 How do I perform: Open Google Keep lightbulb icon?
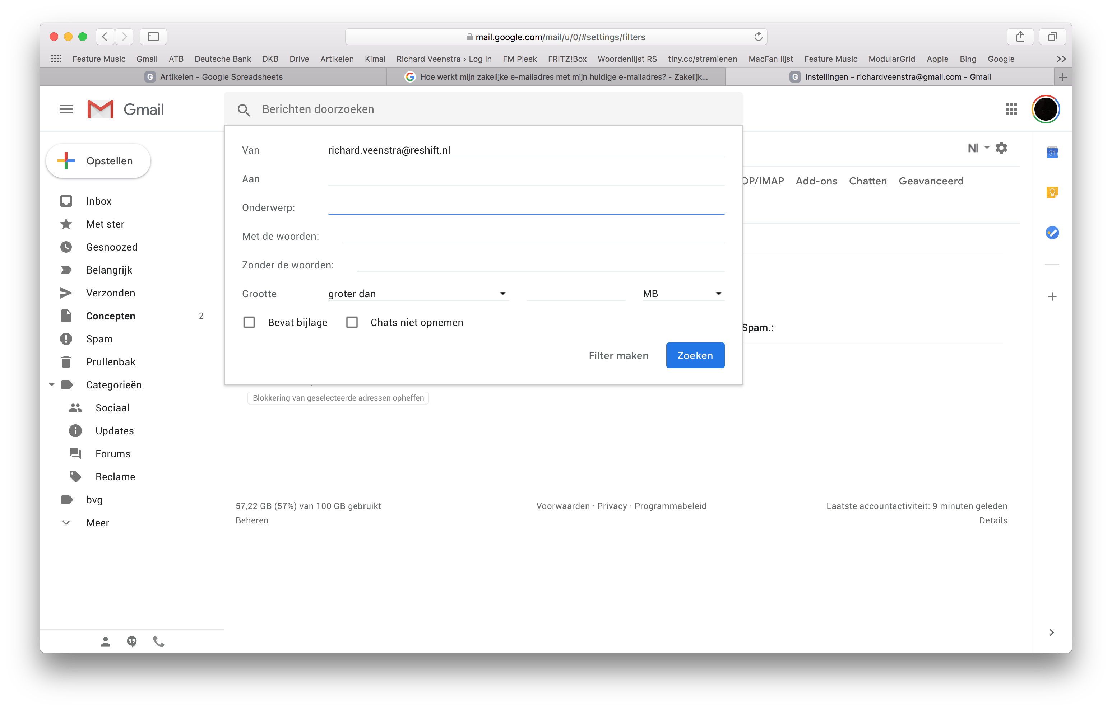coord(1052,192)
